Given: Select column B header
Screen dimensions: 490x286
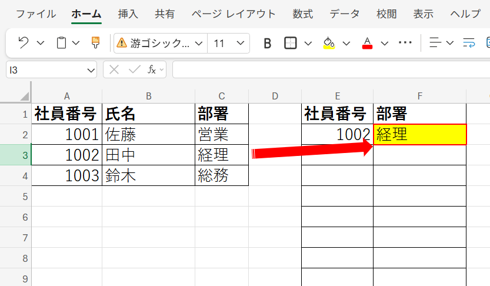Looking at the screenshot, I should (x=148, y=96).
